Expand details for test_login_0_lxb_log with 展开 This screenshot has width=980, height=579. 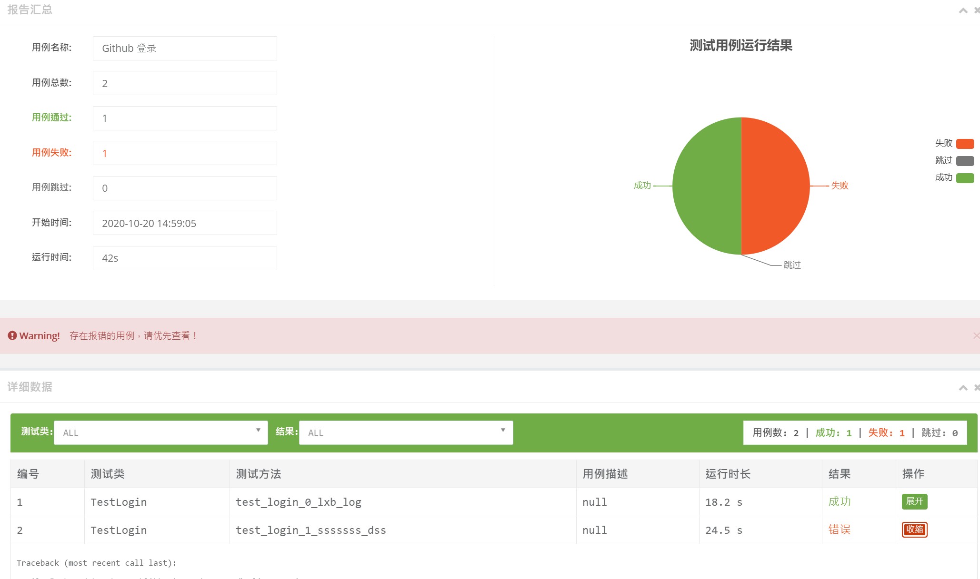(914, 501)
